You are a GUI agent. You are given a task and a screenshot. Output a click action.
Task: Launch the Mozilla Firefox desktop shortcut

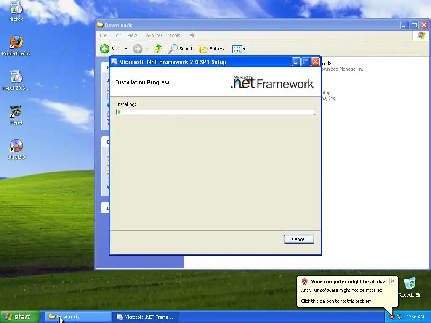[x=16, y=45]
